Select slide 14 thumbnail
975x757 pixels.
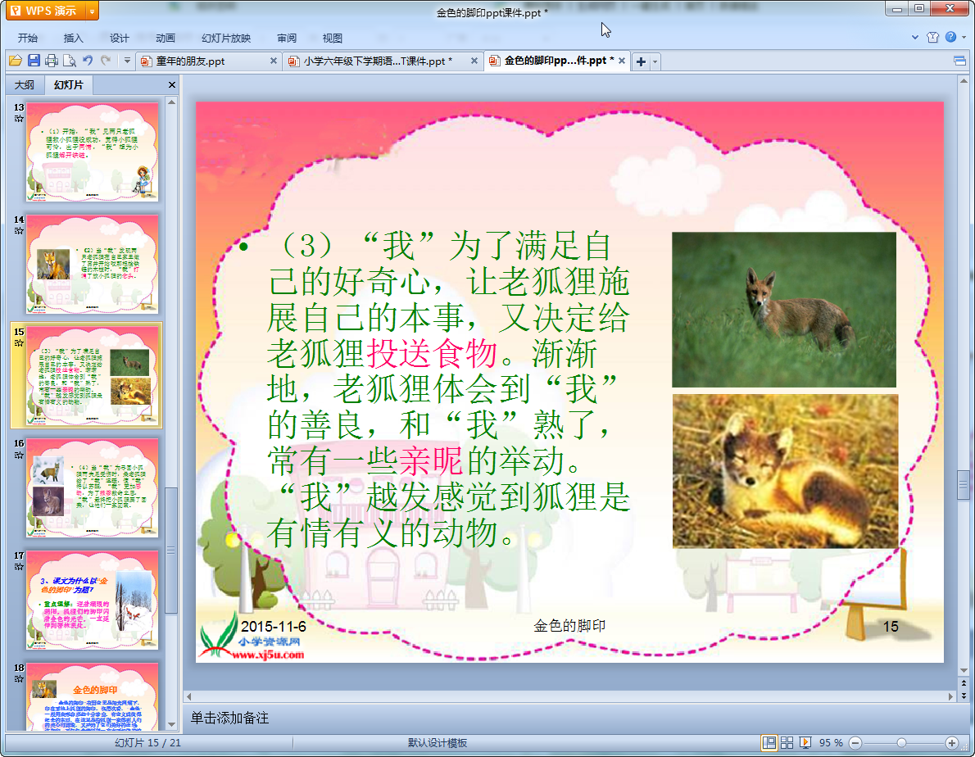click(x=92, y=264)
